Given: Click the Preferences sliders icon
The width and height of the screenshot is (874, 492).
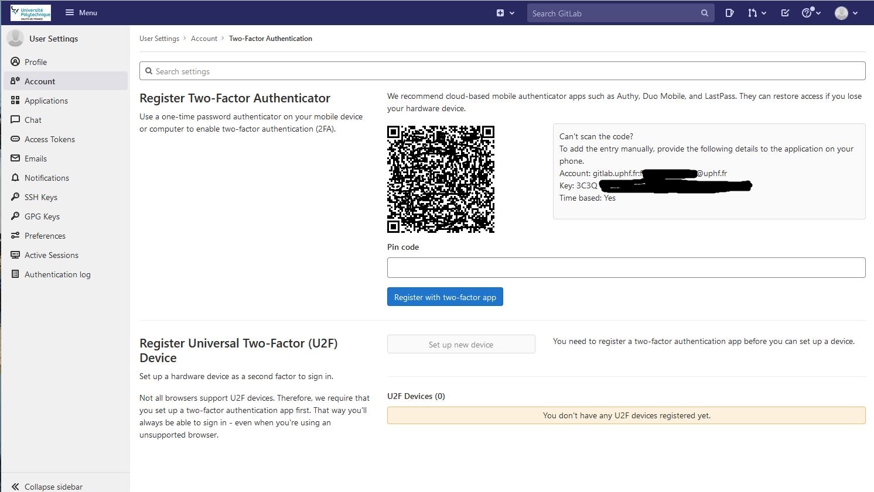Looking at the screenshot, I should 15,235.
